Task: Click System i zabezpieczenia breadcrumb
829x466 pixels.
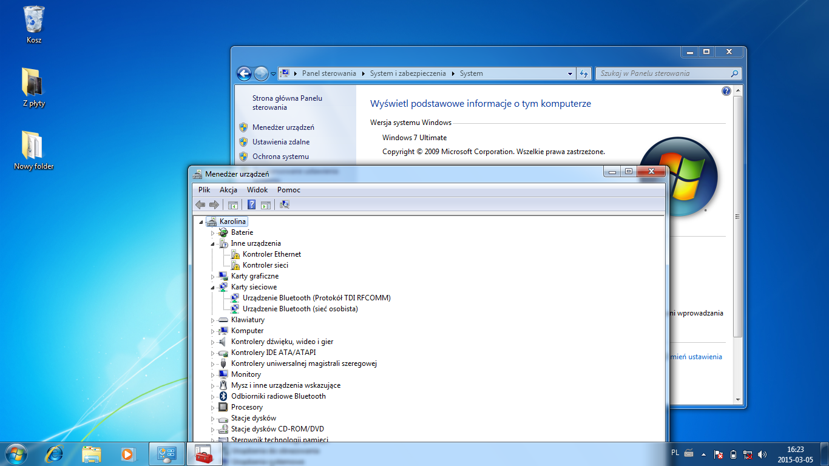Action: click(x=408, y=73)
